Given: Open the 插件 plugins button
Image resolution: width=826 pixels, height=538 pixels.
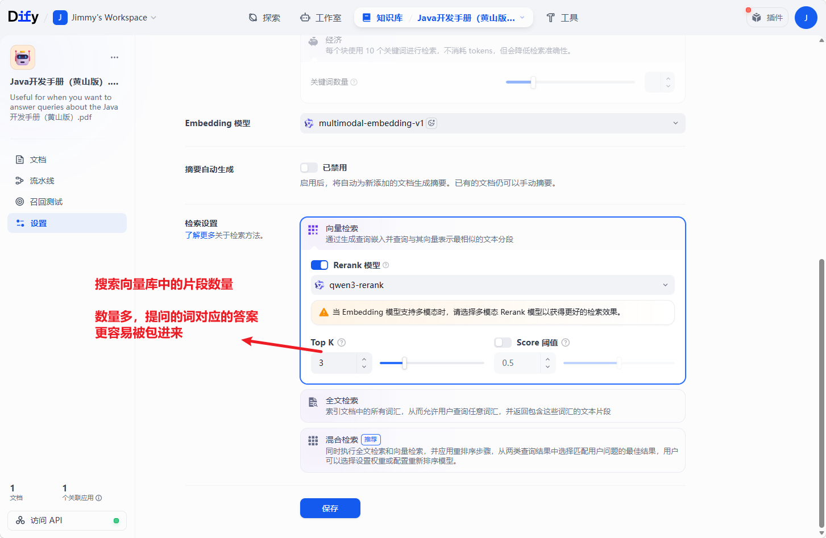Looking at the screenshot, I should point(767,18).
